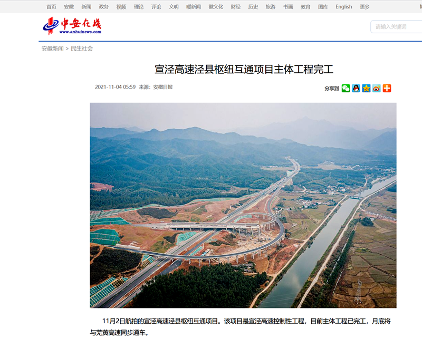Image resolution: width=422 pixels, height=338 pixels.
Task: Click the 中安在线 site logo
Action: click(x=72, y=26)
